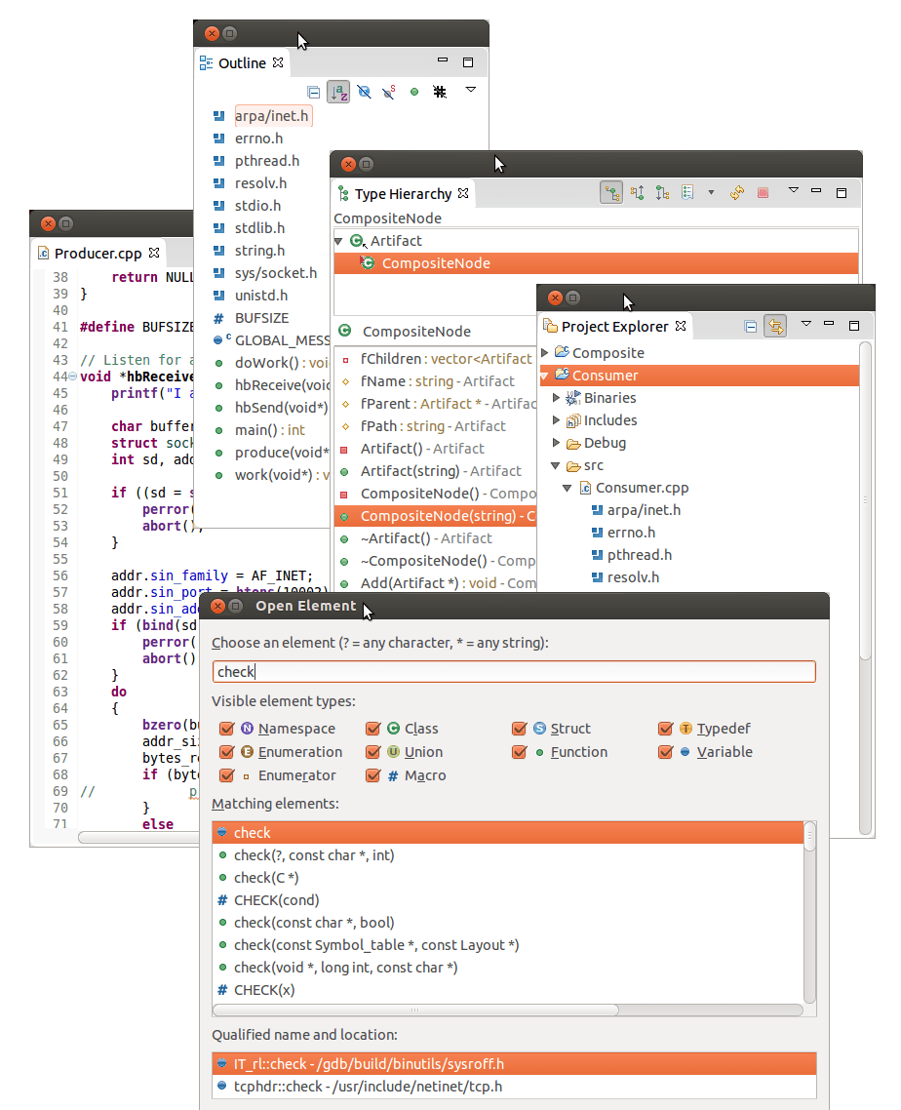Click Hide Static Members icon in Outline

pyautogui.click(x=389, y=92)
